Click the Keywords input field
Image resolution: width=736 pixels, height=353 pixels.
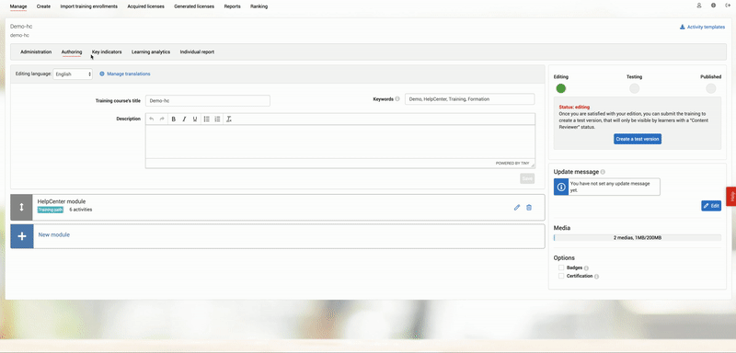469,99
